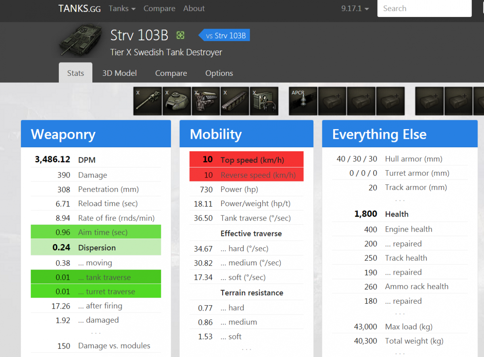Select the DPM 3,486.12 row
The width and height of the screenshot is (484, 357).
pyautogui.click(x=96, y=160)
